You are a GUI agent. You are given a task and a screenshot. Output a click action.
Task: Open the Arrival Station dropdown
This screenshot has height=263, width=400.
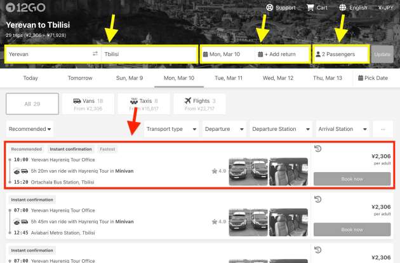pyautogui.click(x=343, y=129)
